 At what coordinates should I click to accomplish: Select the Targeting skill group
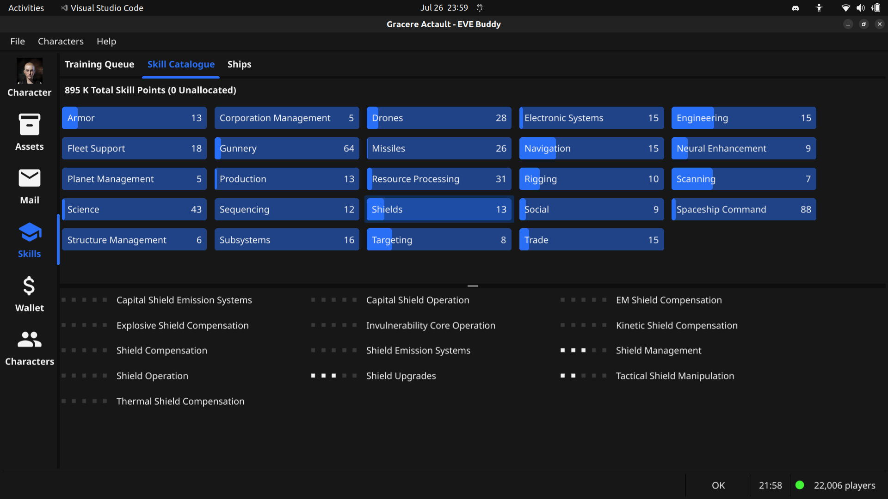439,240
